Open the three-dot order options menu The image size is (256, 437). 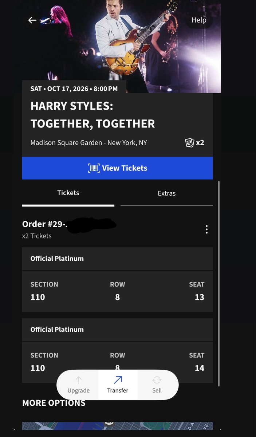click(206, 229)
